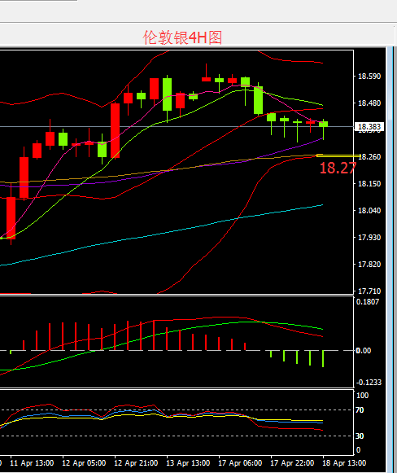Viewport: 397px width, 473px height.
Task: Click the 18 Apr 13:00 time label
Action: 344,463
